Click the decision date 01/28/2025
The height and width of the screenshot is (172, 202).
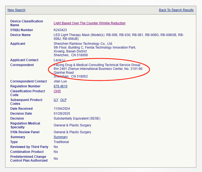(62, 114)
